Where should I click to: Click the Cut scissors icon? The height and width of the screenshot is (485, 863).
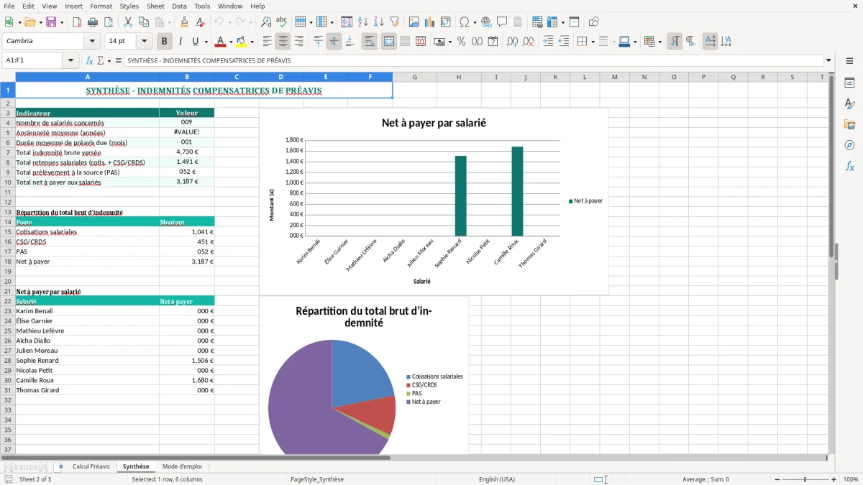point(128,22)
